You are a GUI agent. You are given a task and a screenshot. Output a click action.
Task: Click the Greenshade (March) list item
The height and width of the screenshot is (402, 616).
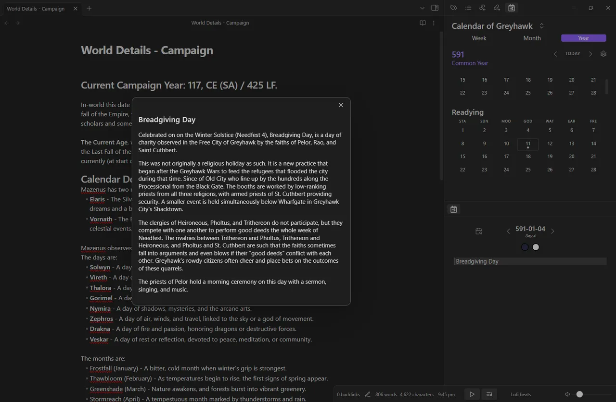[x=198, y=389]
